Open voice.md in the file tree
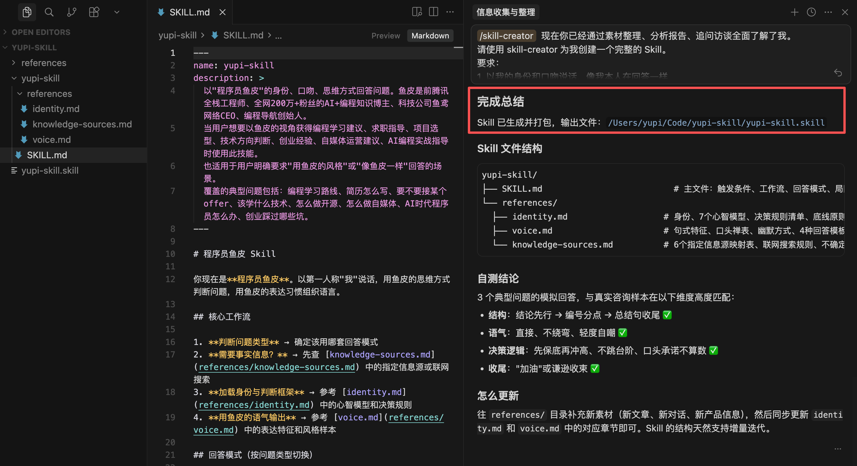This screenshot has width=857, height=466. (52, 140)
